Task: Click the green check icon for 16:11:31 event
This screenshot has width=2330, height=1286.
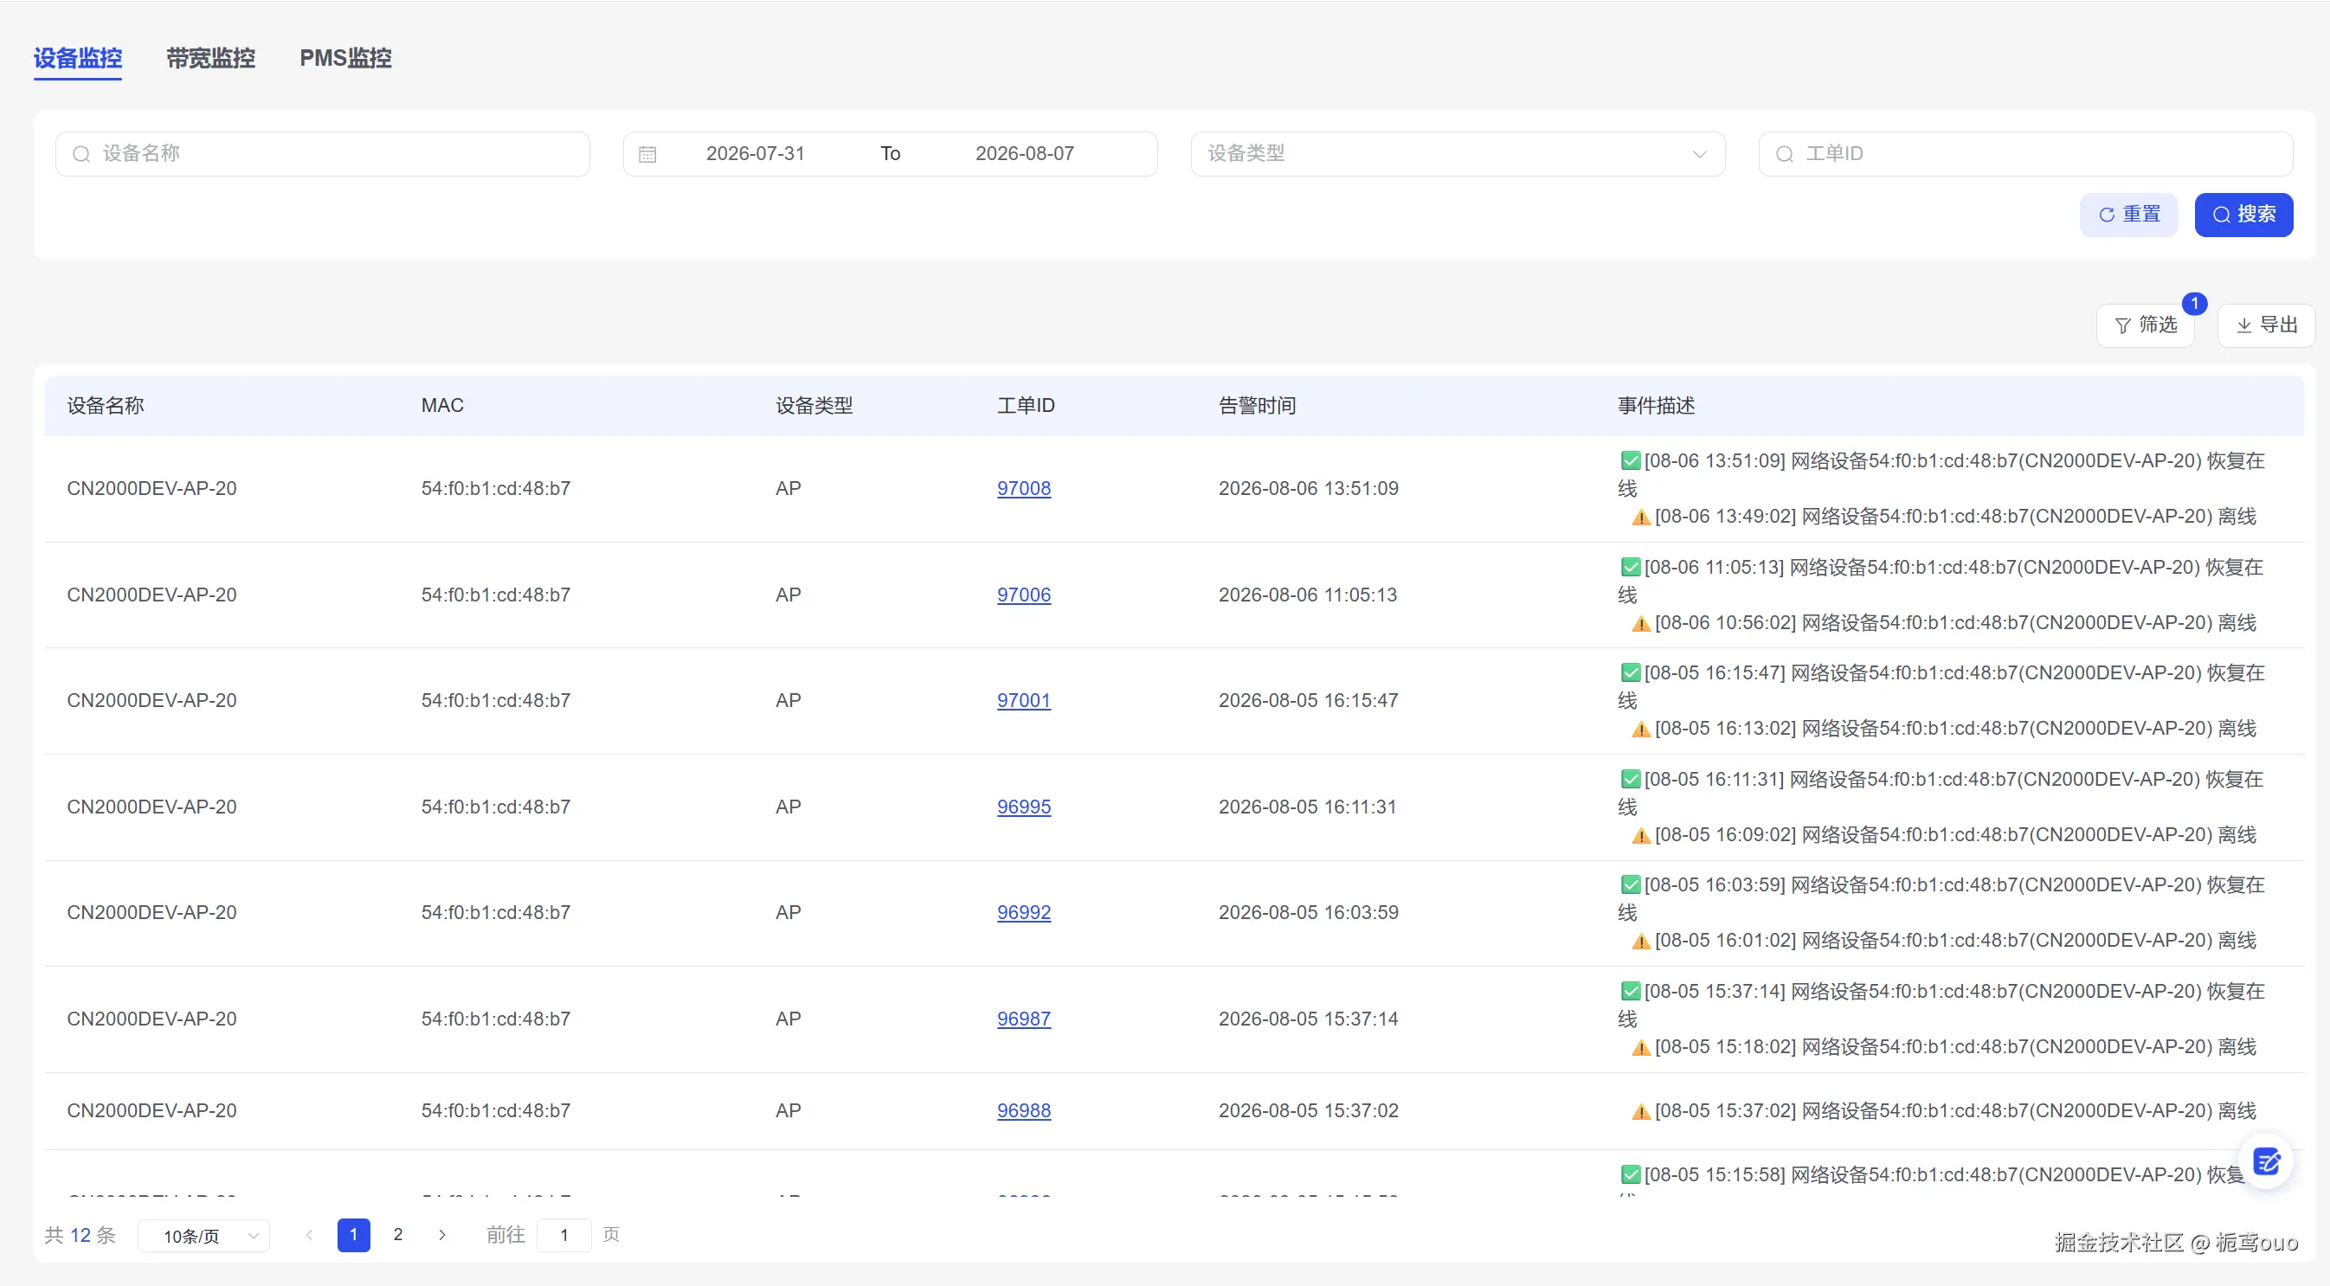Action: click(x=1630, y=780)
